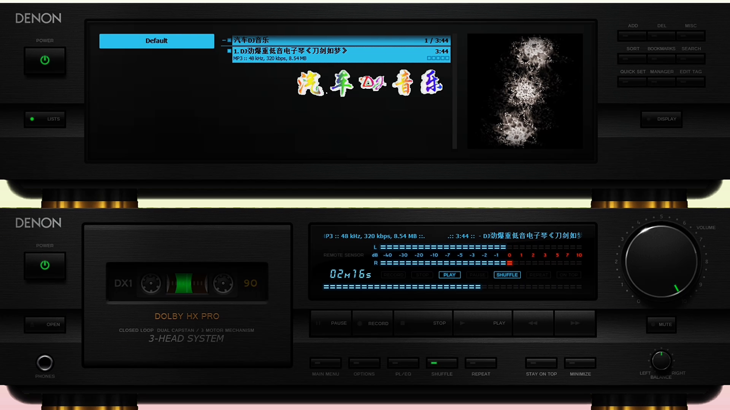This screenshot has width=730, height=410.
Task: Open the OPTIONS menu button
Action: tap(364, 363)
